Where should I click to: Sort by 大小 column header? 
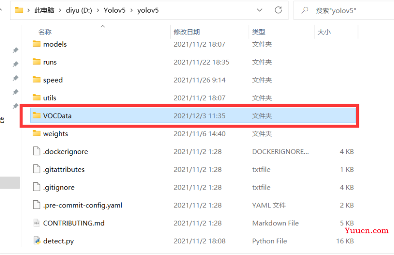click(x=324, y=32)
